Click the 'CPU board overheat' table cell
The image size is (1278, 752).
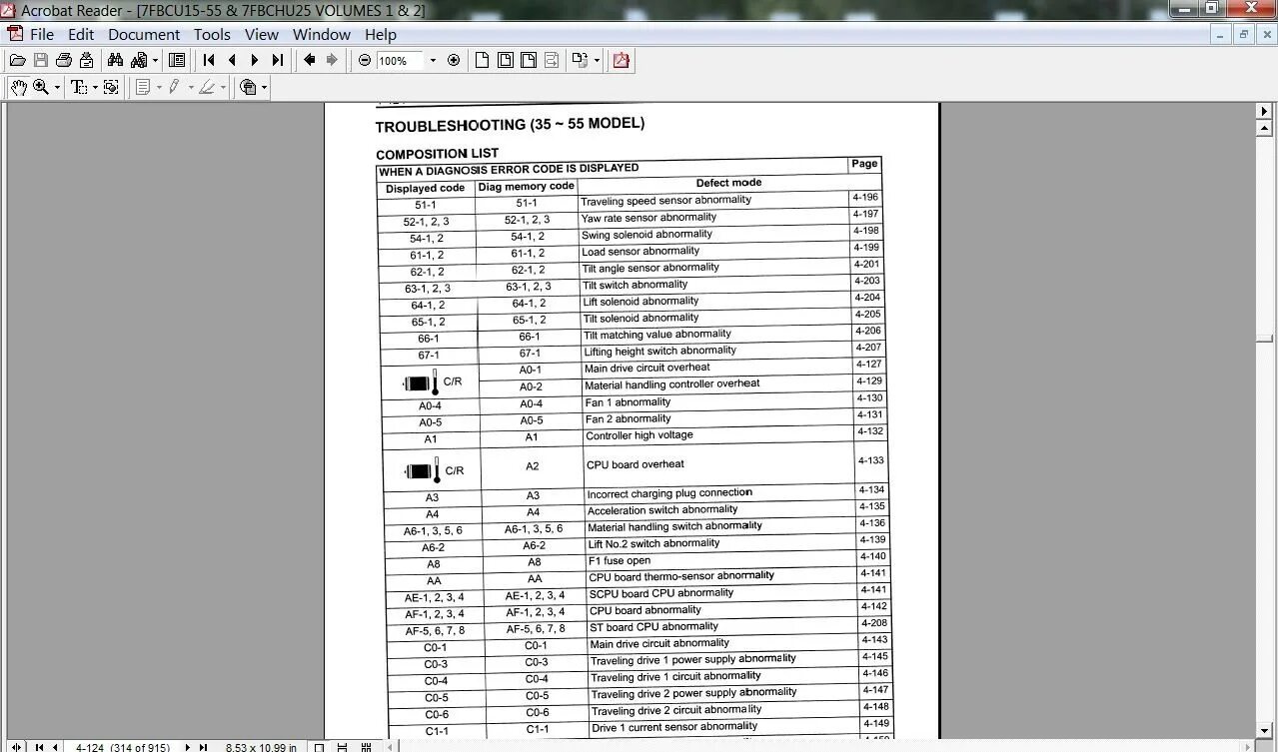tap(719, 464)
